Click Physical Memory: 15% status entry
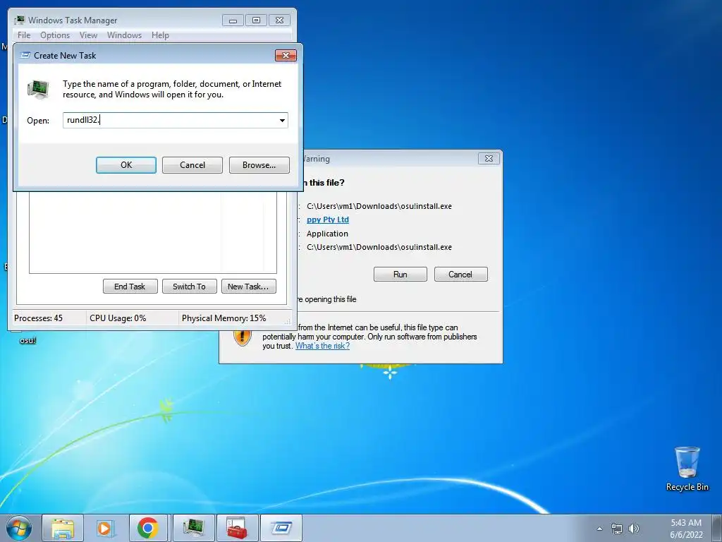 pyautogui.click(x=224, y=318)
